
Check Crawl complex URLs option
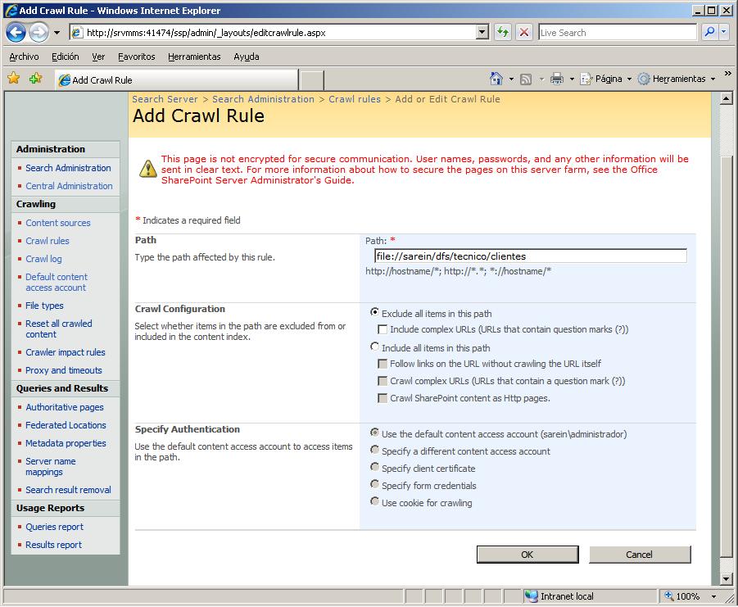tap(383, 381)
